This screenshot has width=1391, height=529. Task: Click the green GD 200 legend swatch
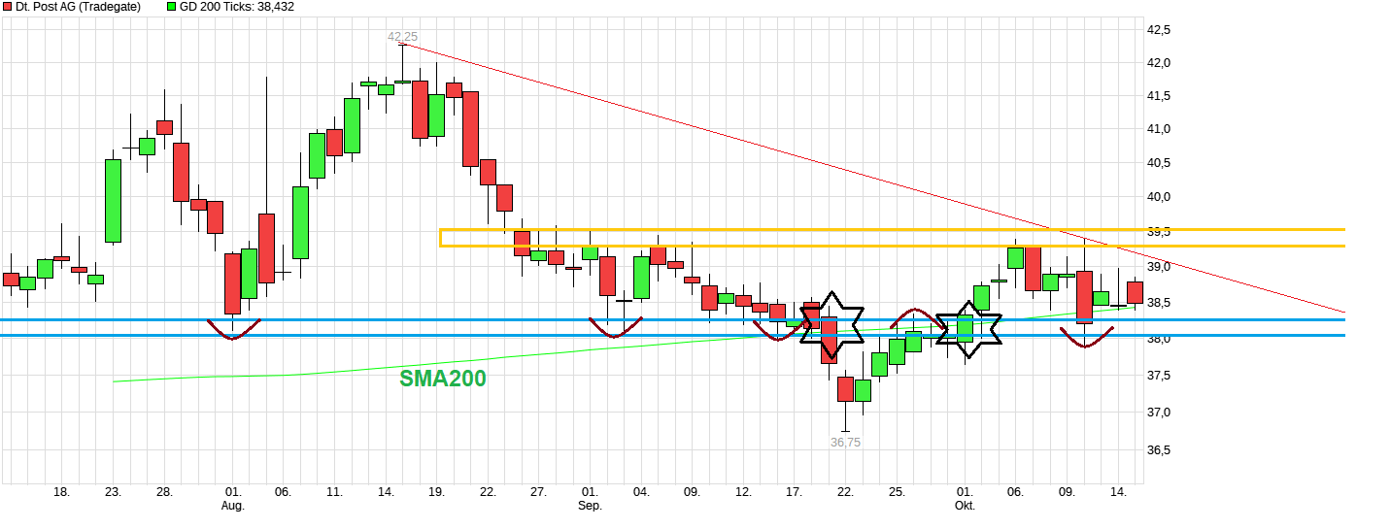click(x=172, y=7)
